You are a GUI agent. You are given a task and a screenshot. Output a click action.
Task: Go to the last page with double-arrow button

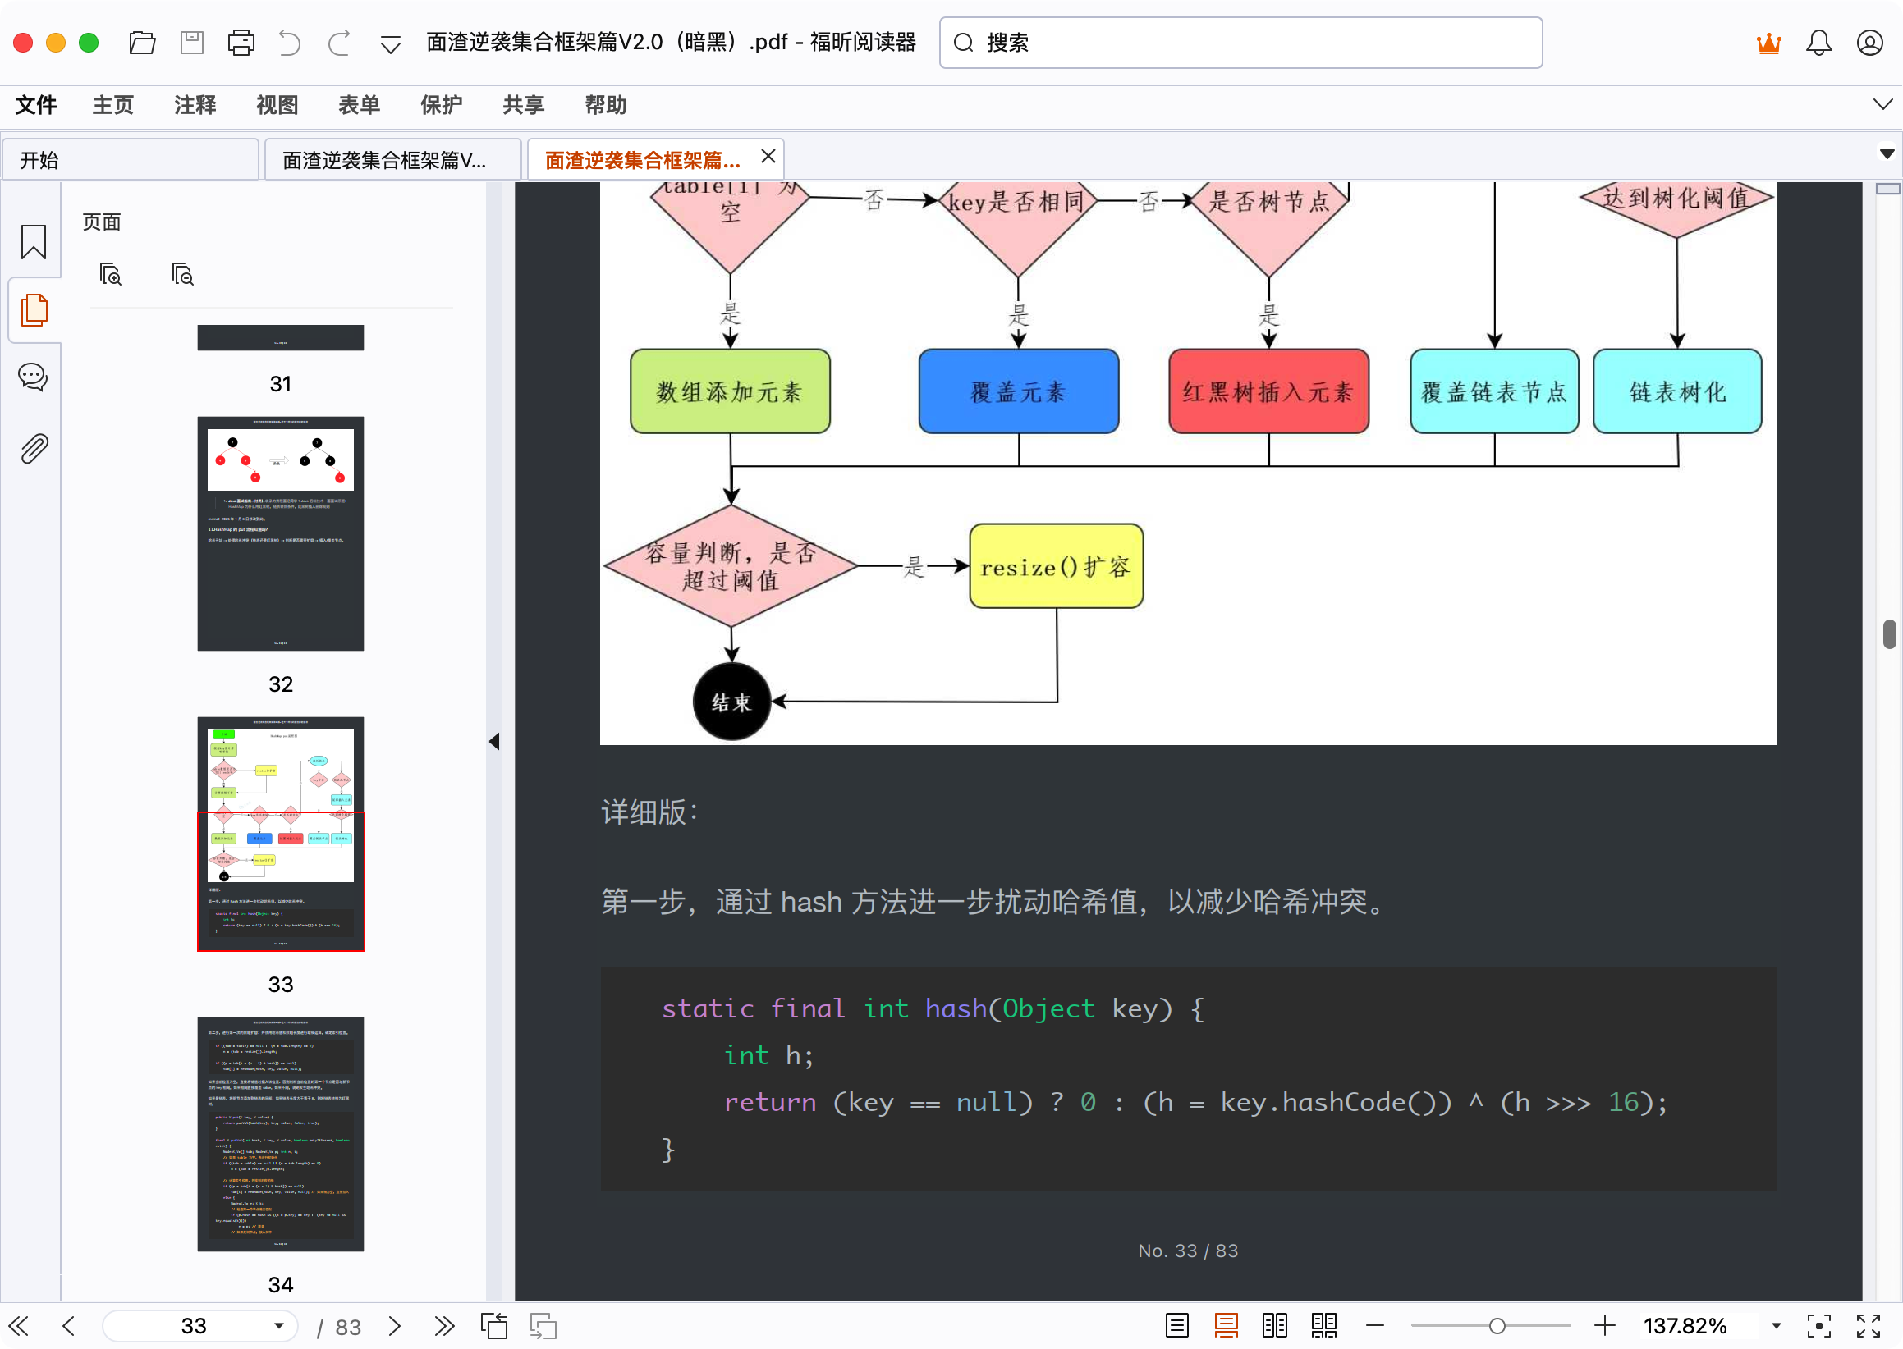(445, 1326)
